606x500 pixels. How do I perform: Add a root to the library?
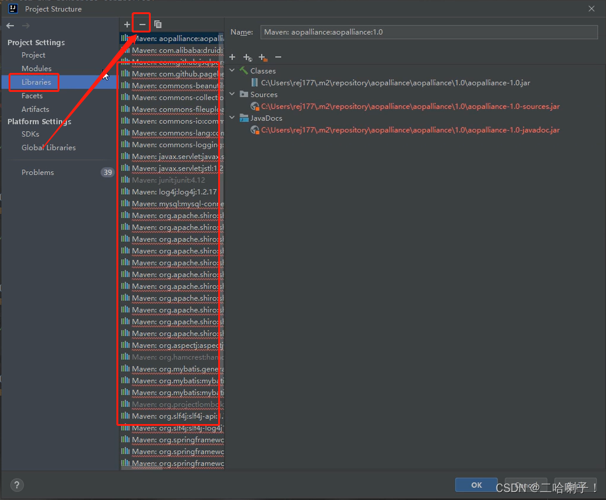[232, 57]
